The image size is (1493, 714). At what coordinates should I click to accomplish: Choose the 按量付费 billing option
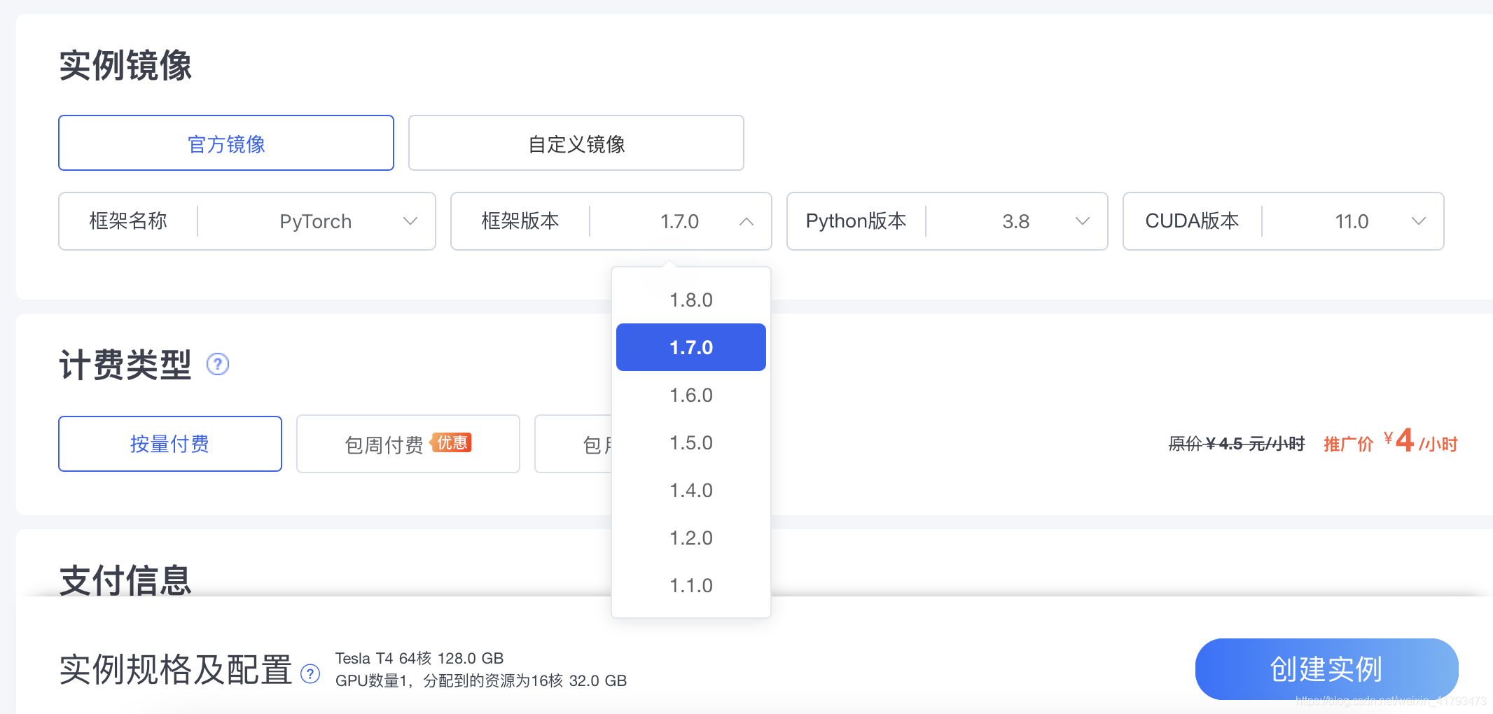(170, 444)
